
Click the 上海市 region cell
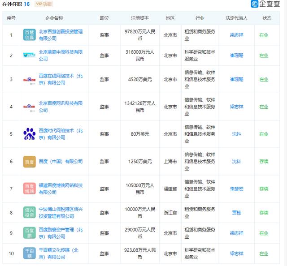[x=170, y=161]
